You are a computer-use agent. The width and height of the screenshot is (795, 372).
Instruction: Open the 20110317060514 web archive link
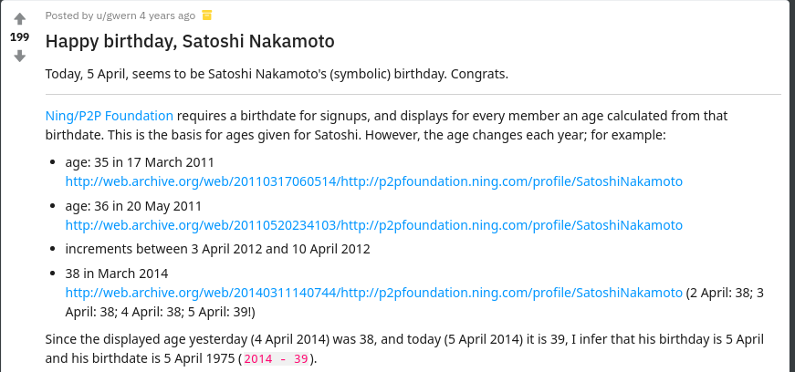tap(373, 181)
